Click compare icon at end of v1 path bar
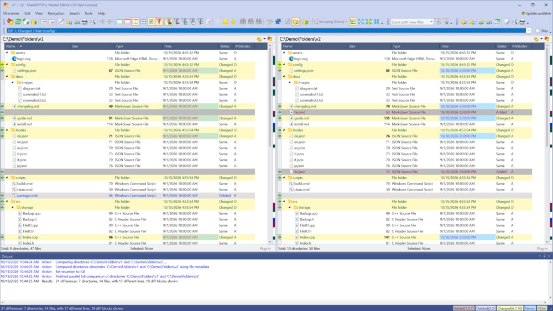553x311 pixels. click(270, 39)
